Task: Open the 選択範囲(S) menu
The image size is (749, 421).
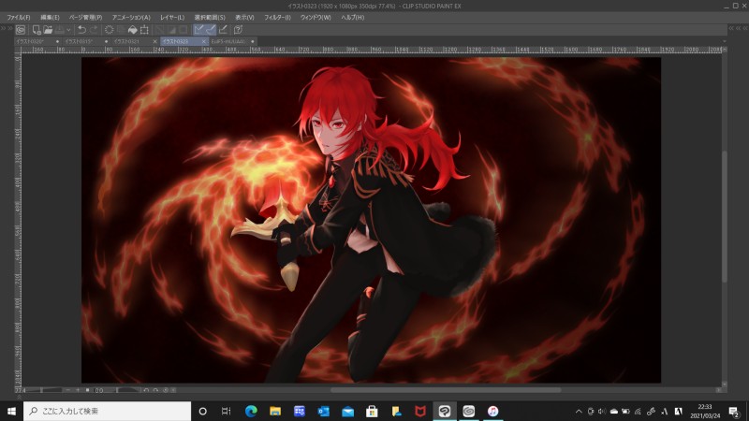Action: pos(210,17)
